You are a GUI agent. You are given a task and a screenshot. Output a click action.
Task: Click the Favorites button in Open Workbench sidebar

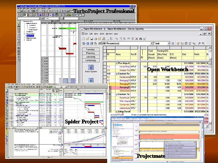tap(91, 50)
